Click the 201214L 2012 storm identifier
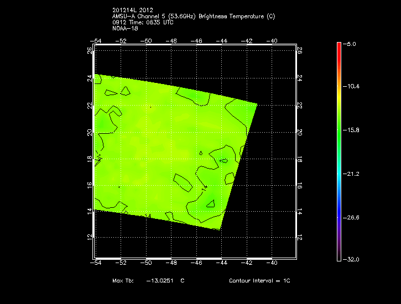Viewport: 401px width, 304px height. click(132, 11)
